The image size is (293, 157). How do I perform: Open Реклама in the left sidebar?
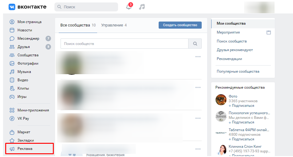(x=25, y=149)
